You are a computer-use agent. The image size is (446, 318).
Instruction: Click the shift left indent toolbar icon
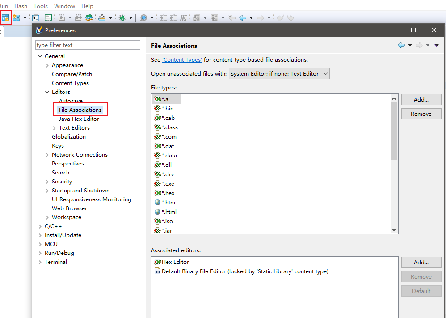click(173, 18)
